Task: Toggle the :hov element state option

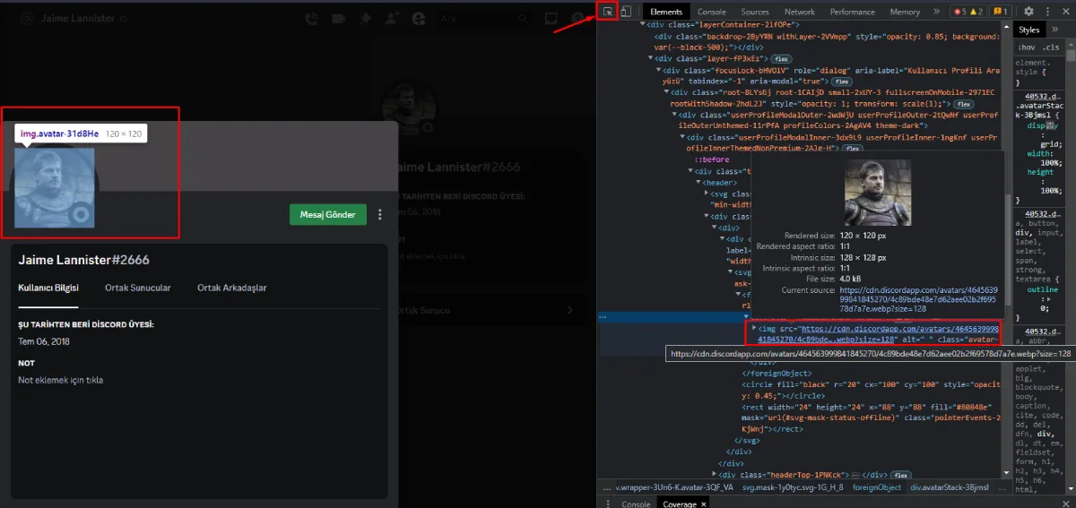Action: pyautogui.click(x=1028, y=47)
